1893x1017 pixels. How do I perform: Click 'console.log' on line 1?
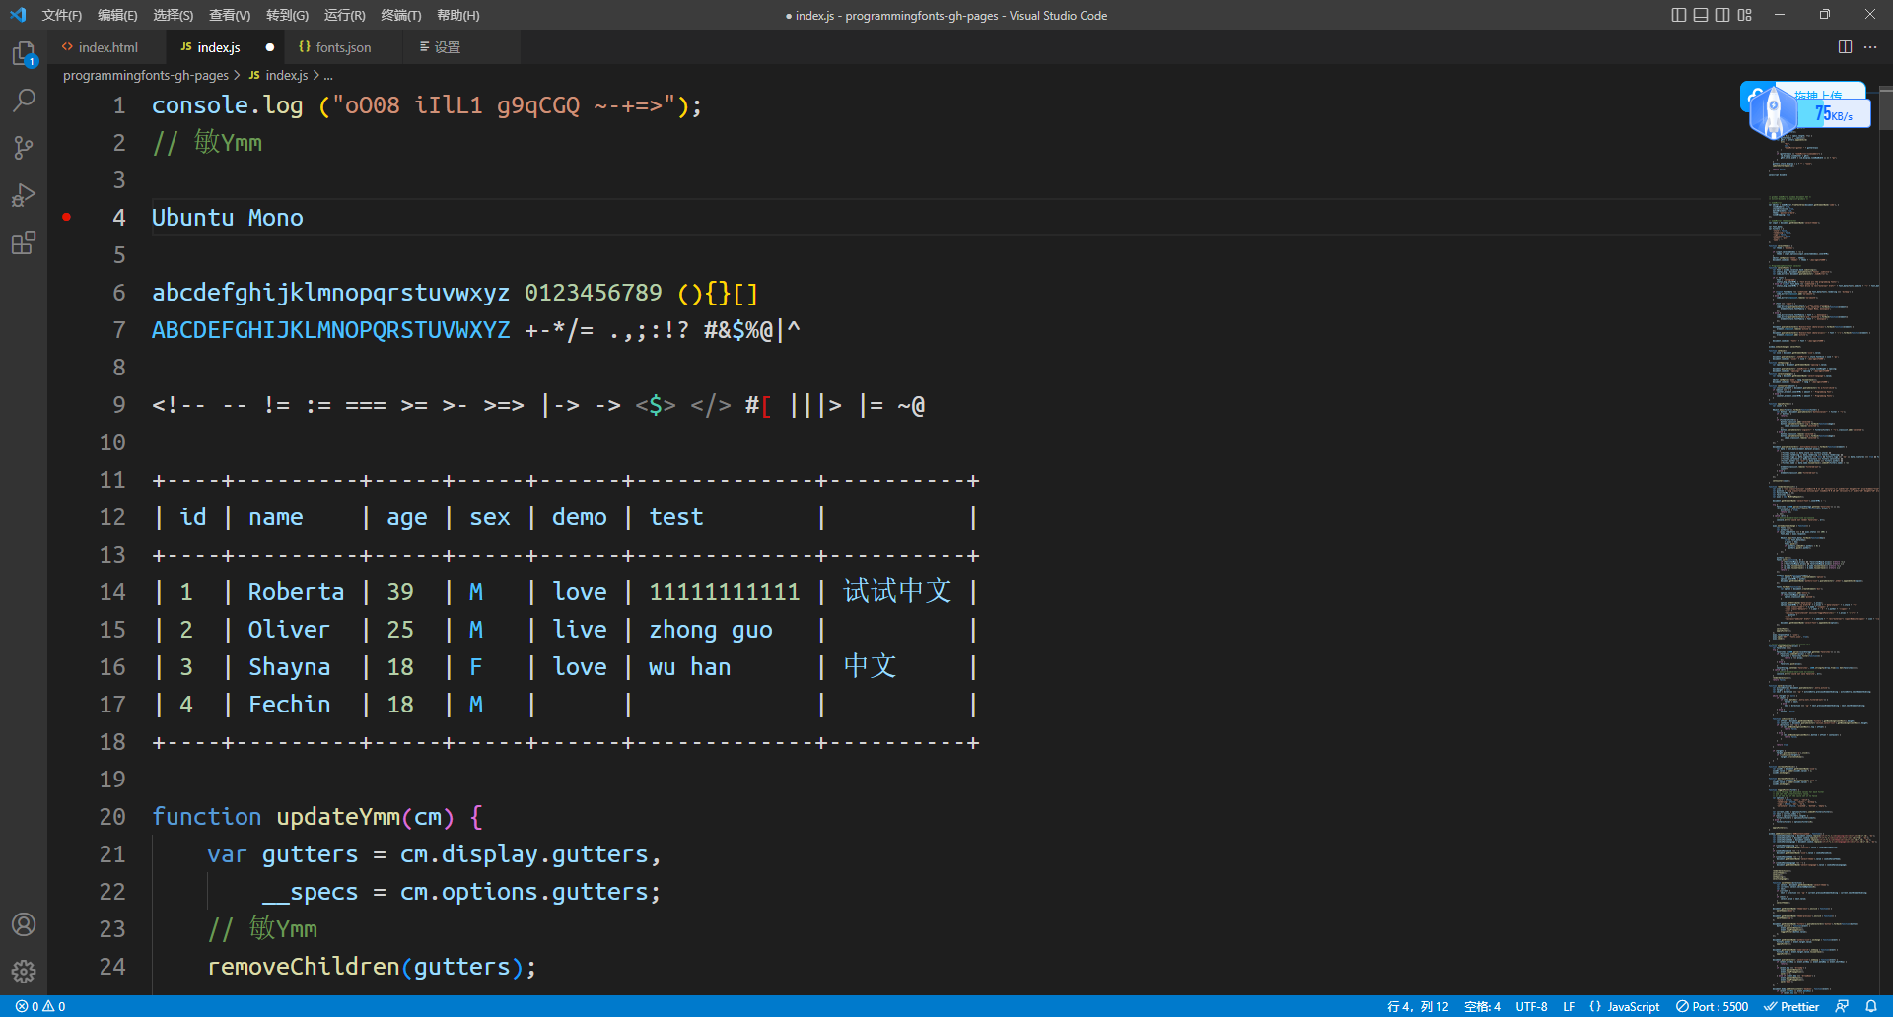pyautogui.click(x=228, y=104)
